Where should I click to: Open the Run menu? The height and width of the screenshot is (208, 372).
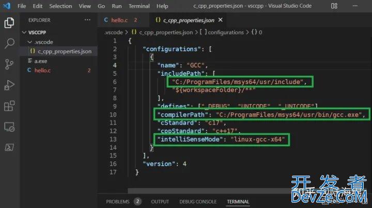117,6
